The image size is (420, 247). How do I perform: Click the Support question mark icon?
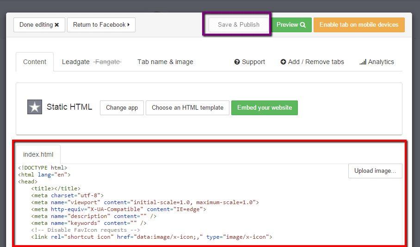(237, 62)
